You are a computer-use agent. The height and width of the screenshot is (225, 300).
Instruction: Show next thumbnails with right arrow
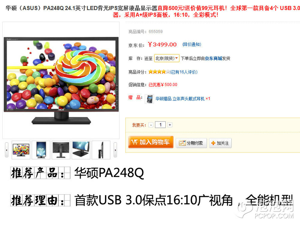click(115, 150)
